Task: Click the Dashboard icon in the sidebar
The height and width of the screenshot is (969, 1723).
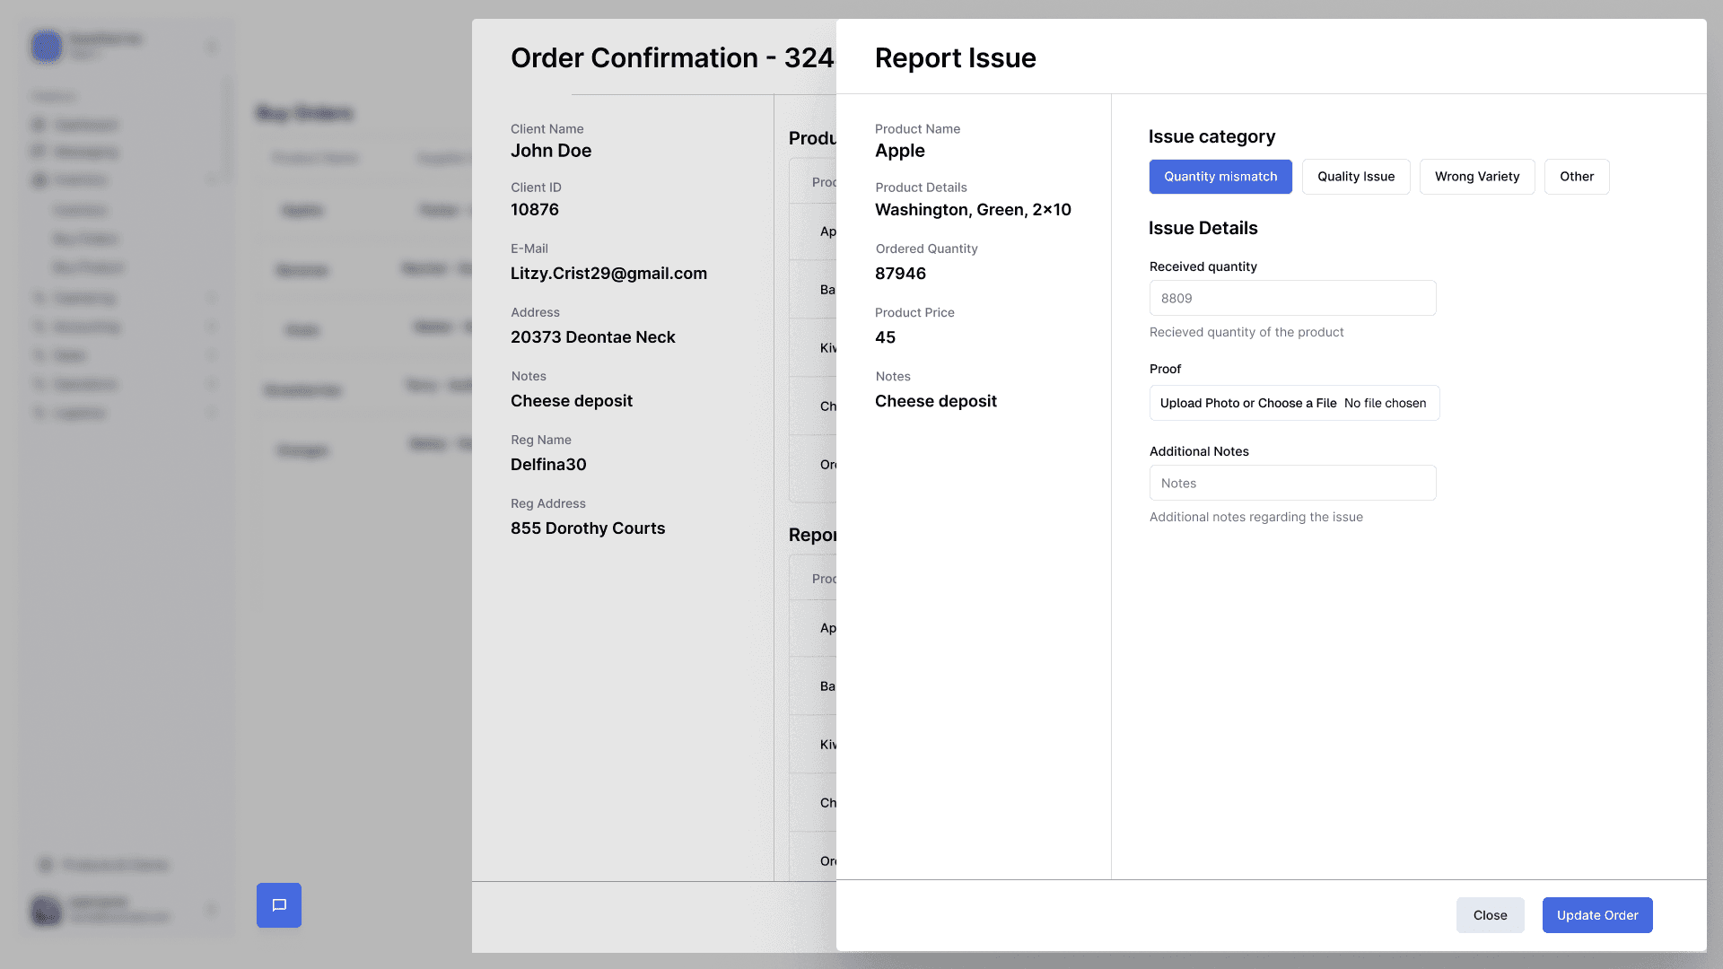Action: pyautogui.click(x=39, y=125)
